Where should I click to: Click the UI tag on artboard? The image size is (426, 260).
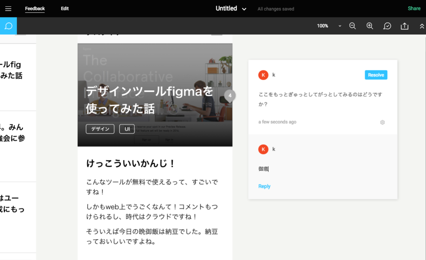[x=127, y=129]
